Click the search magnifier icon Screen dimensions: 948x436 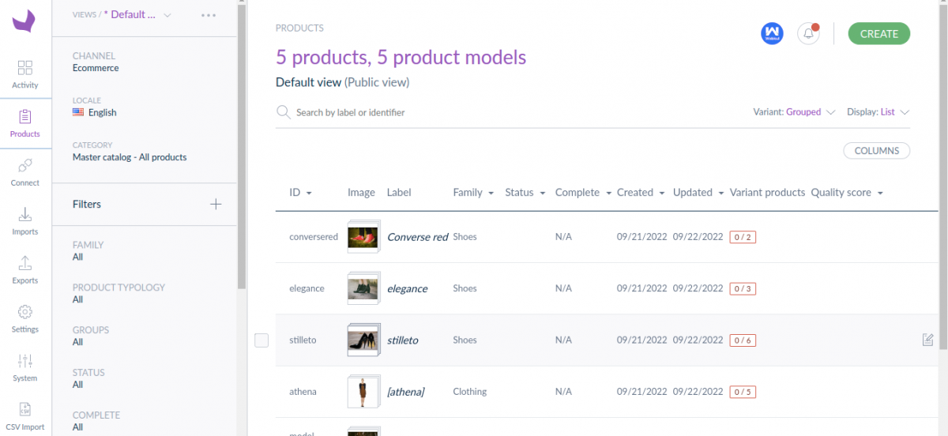pos(283,112)
